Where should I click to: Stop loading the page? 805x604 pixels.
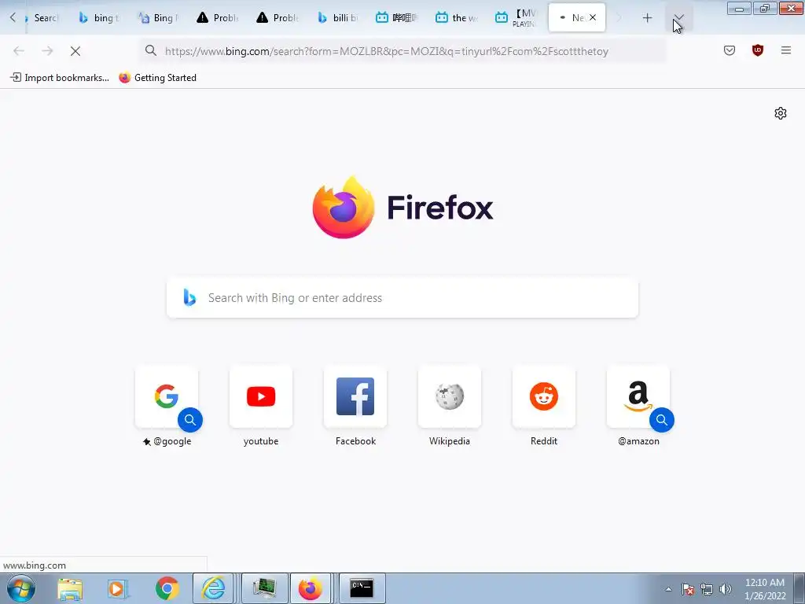pyautogui.click(x=75, y=51)
